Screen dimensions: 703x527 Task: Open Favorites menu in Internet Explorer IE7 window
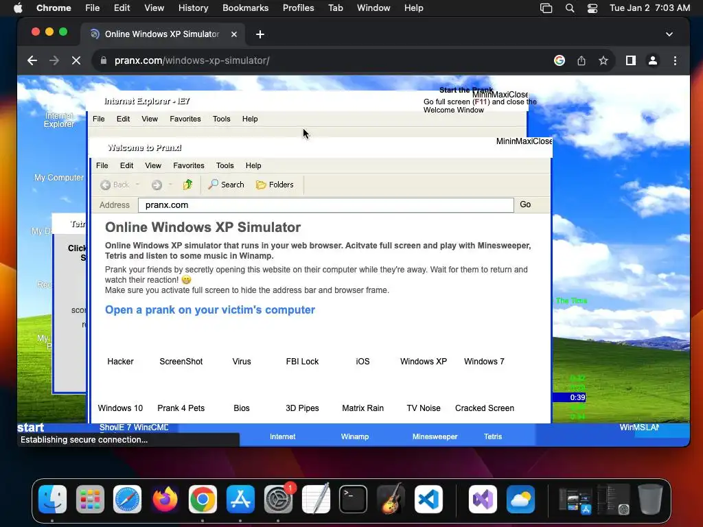185,119
